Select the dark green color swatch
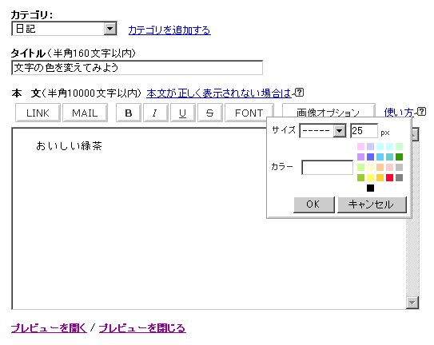The height and width of the screenshot is (345, 434). tap(399, 157)
